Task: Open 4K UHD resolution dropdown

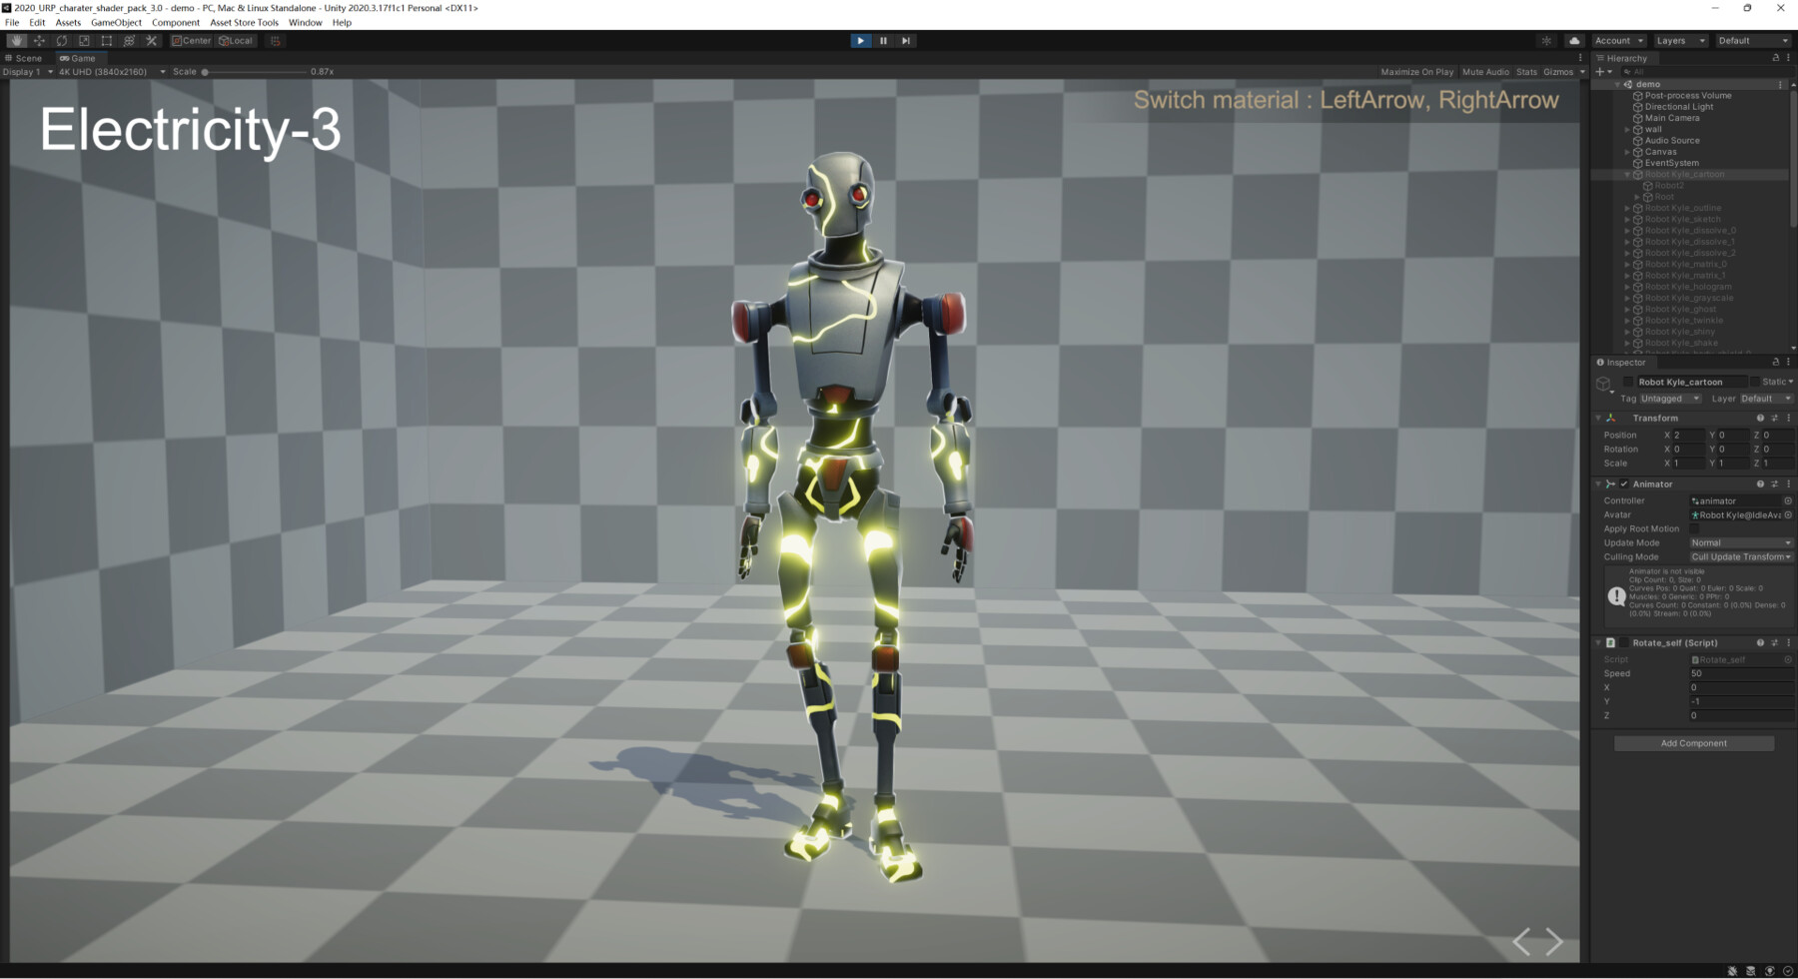Action: click(x=111, y=72)
